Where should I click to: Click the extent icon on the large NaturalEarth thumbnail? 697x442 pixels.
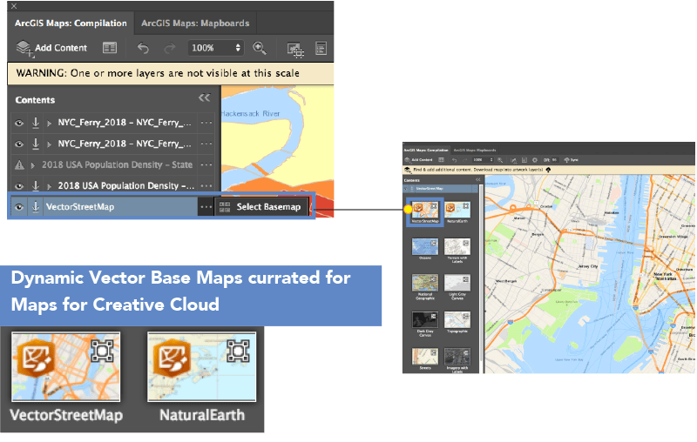[238, 352]
